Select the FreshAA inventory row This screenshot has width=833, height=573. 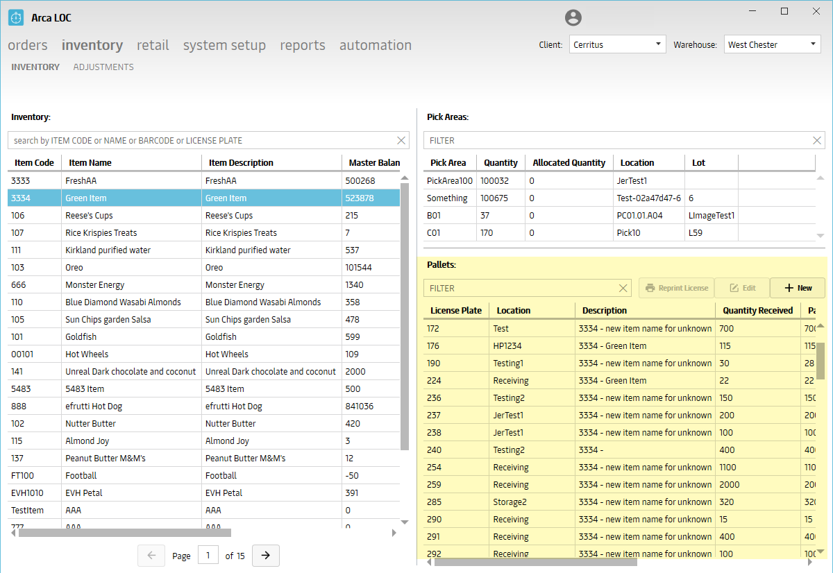(204, 180)
